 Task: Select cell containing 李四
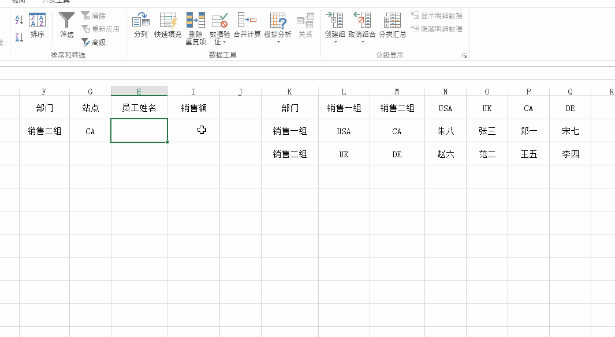click(x=571, y=154)
